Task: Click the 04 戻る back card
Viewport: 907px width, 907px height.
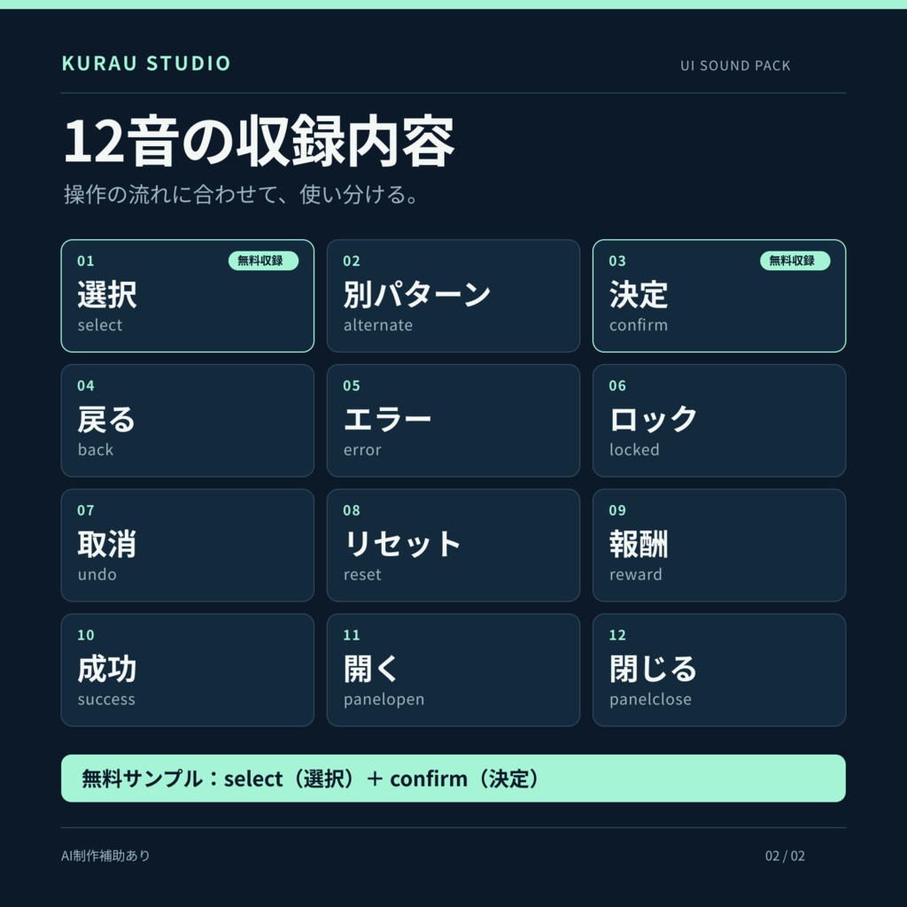Action: point(188,421)
